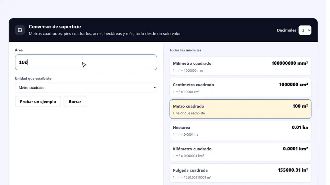Click the value 0.0001 km²

click(x=295, y=149)
